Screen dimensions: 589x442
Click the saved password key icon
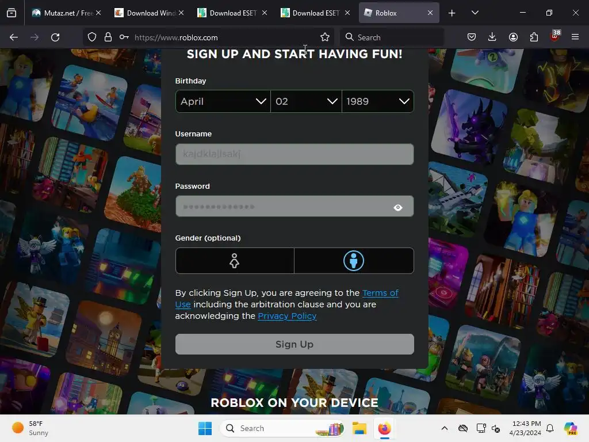[x=124, y=37]
